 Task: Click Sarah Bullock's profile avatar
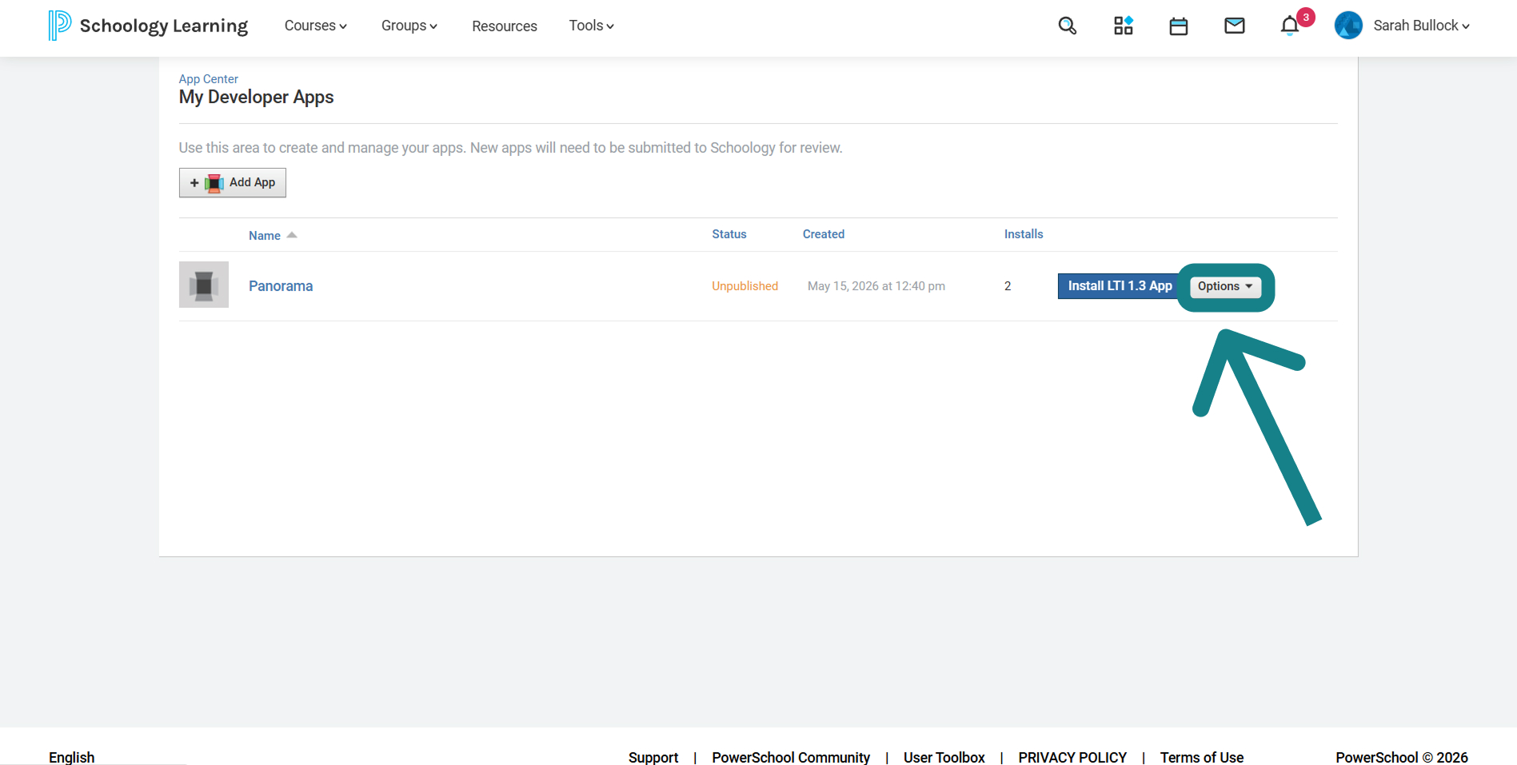1348,26
